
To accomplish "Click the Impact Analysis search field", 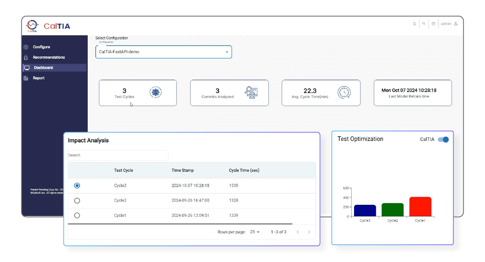I will 118,155.
